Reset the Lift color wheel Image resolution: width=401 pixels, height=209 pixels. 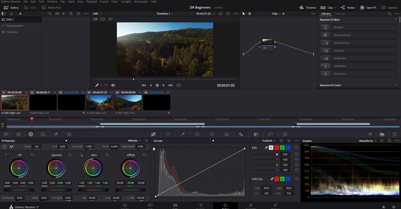click(33, 155)
